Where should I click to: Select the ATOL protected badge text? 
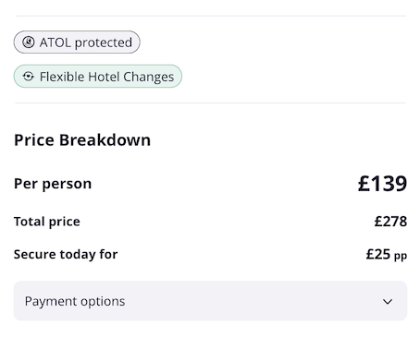(x=86, y=42)
